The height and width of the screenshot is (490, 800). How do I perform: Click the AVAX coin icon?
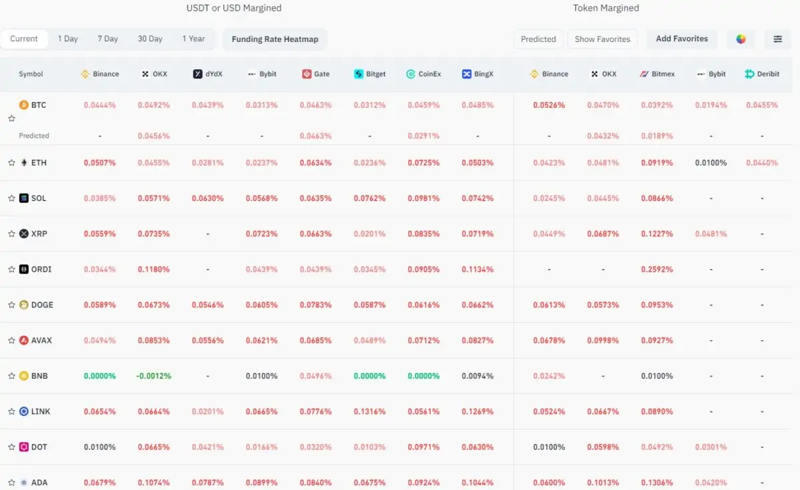pos(24,340)
